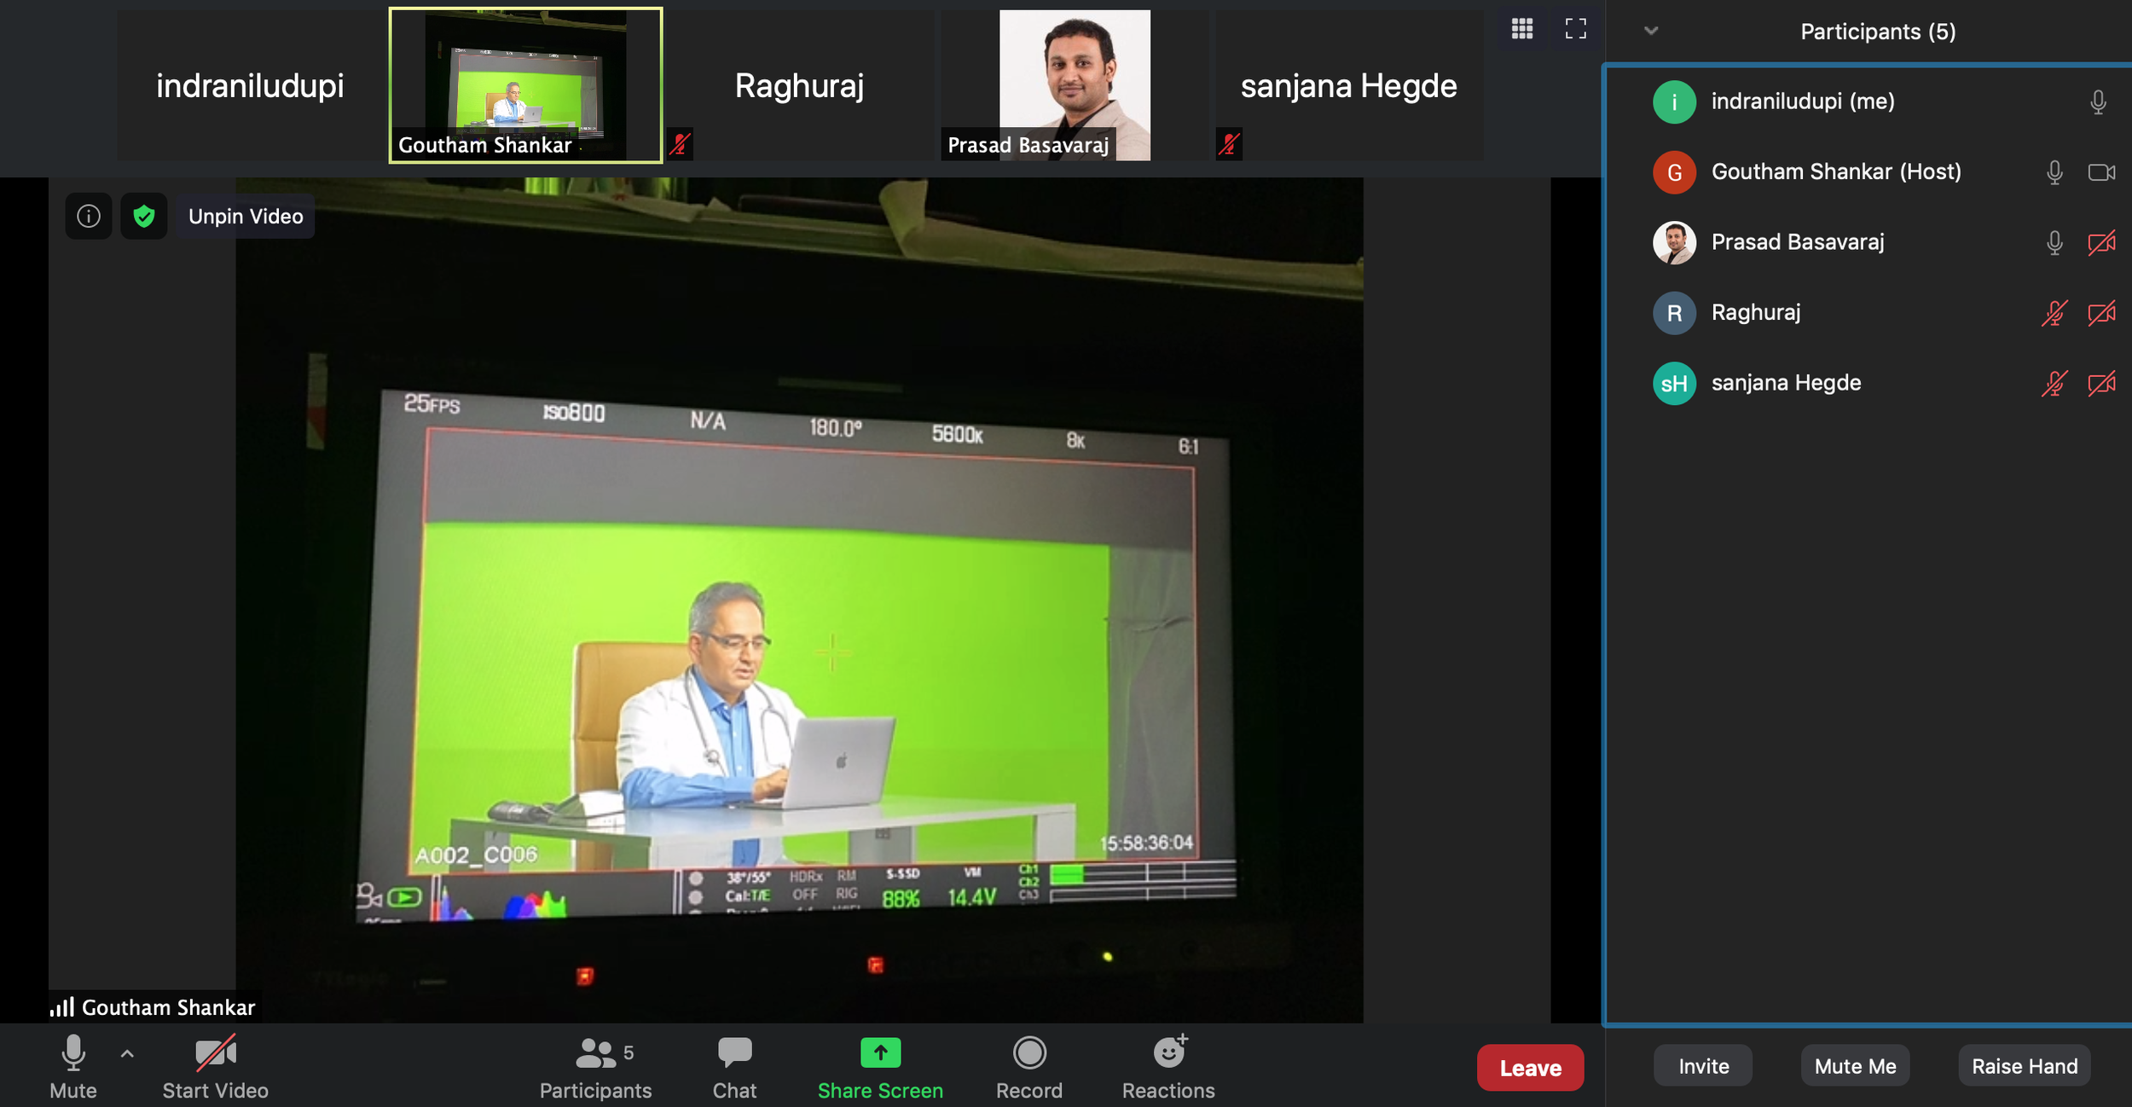Click the Raise Hand button
Image resolution: width=2132 pixels, height=1107 pixels.
pos(2024,1066)
